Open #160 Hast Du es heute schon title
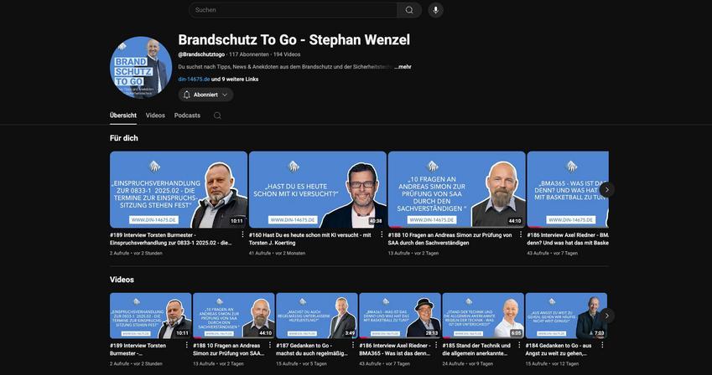The height and width of the screenshot is (375, 712). click(310, 239)
